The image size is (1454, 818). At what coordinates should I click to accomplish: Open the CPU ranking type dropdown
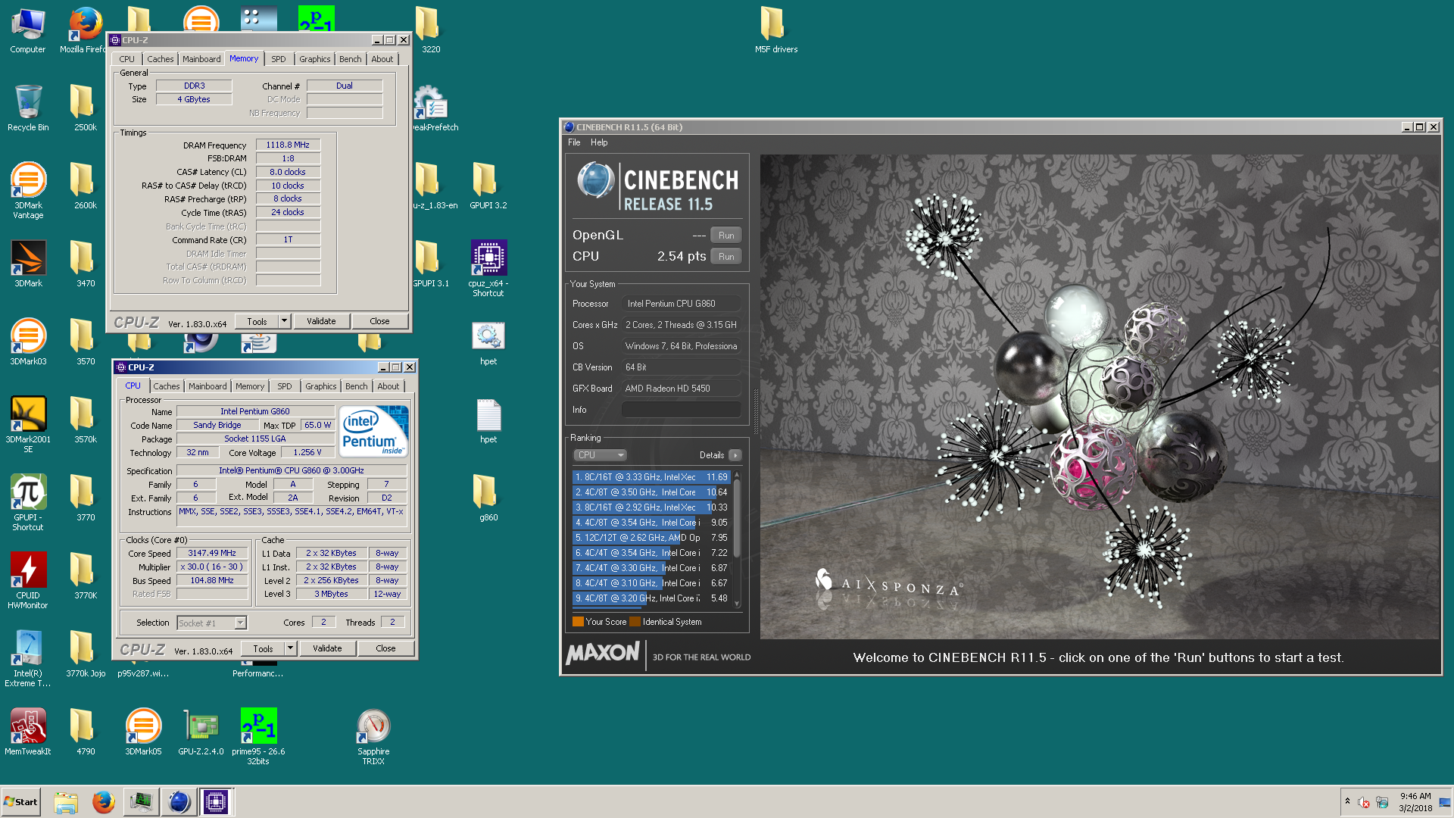click(600, 455)
